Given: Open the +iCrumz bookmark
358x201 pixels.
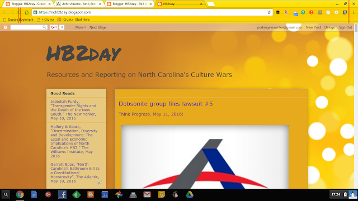Looking at the screenshot, I should coord(45,20).
